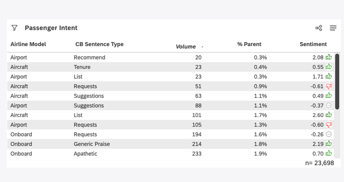The image size is (344, 182).
Task: Click thumbs-up icon in Aircraft Tenure row
Action: (x=329, y=67)
